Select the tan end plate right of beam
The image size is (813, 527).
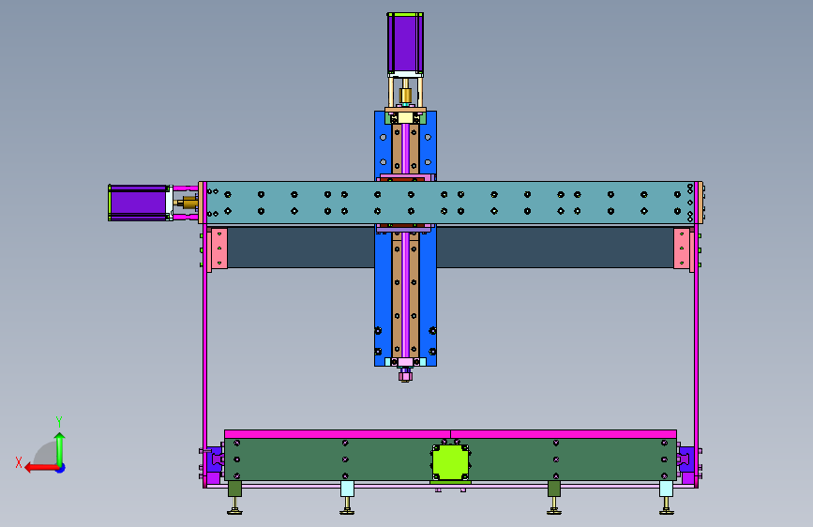coord(700,203)
